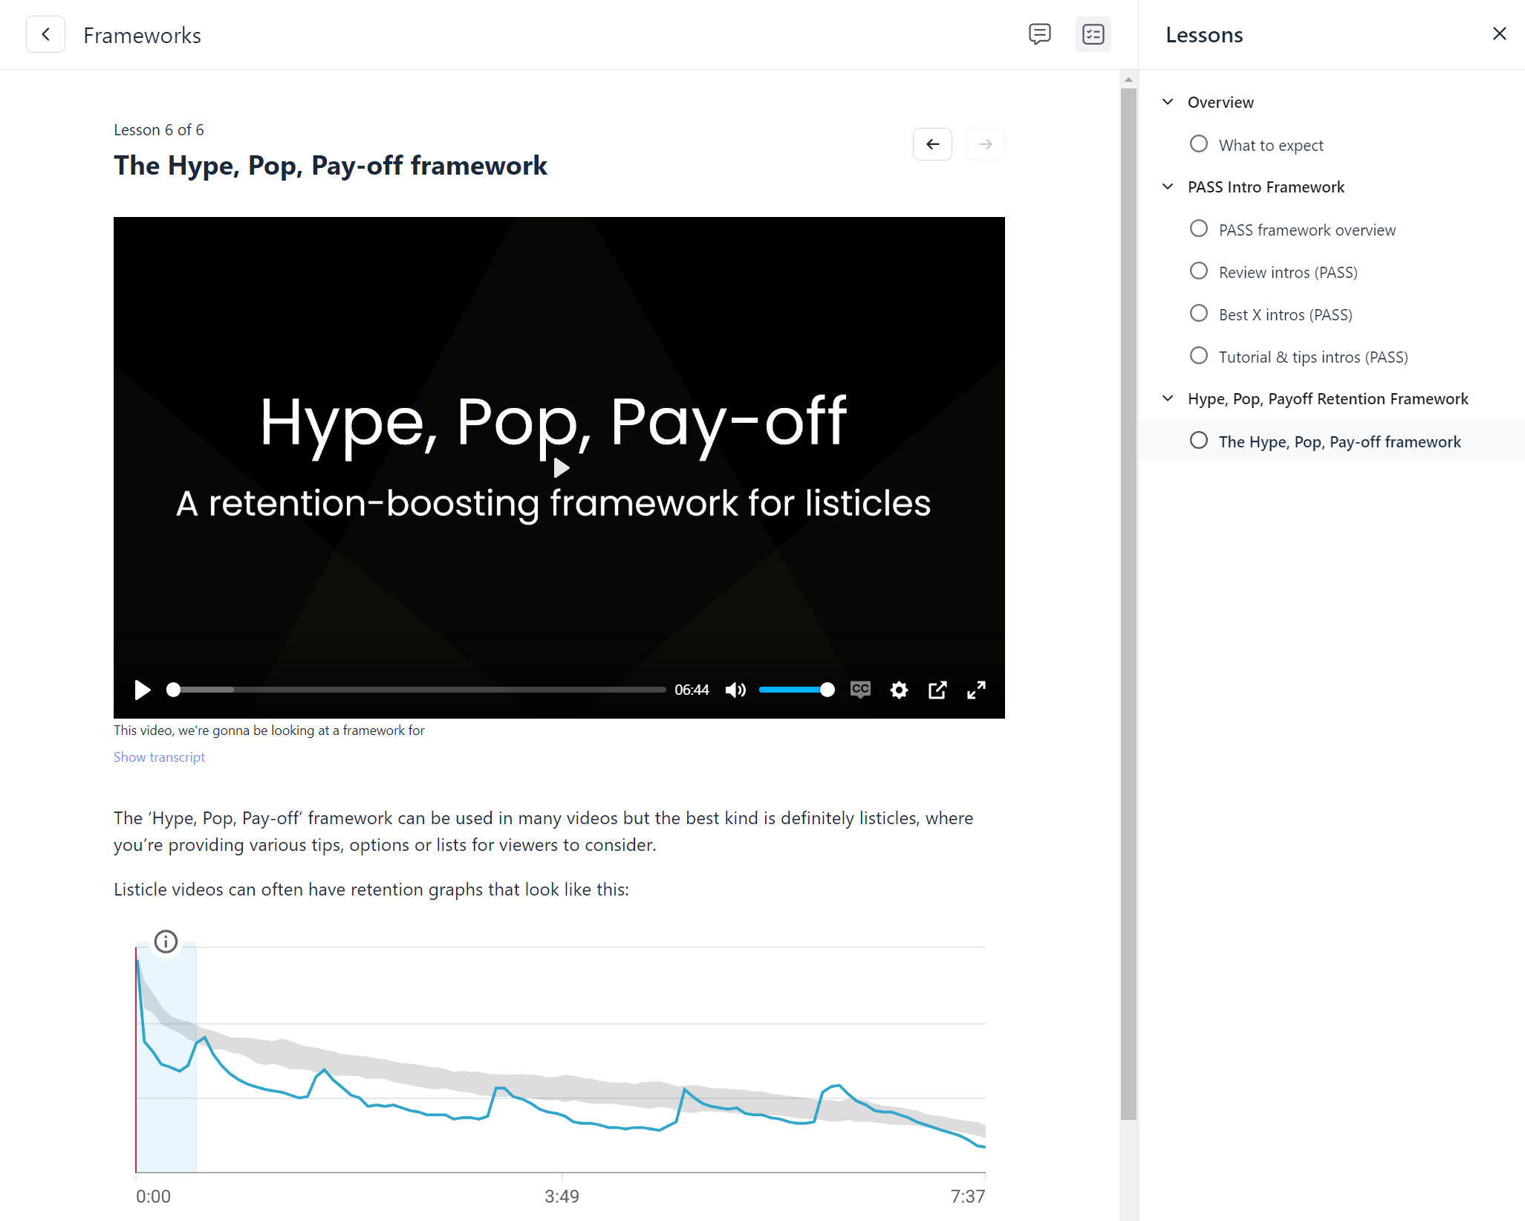
Task: Close the Lessons sidebar
Action: point(1500,33)
